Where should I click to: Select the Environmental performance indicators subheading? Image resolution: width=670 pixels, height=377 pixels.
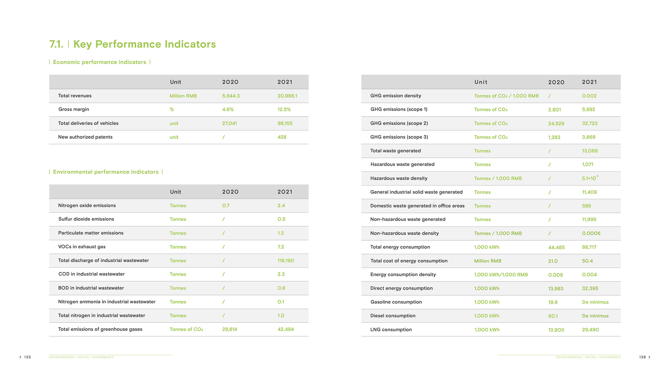(106, 172)
